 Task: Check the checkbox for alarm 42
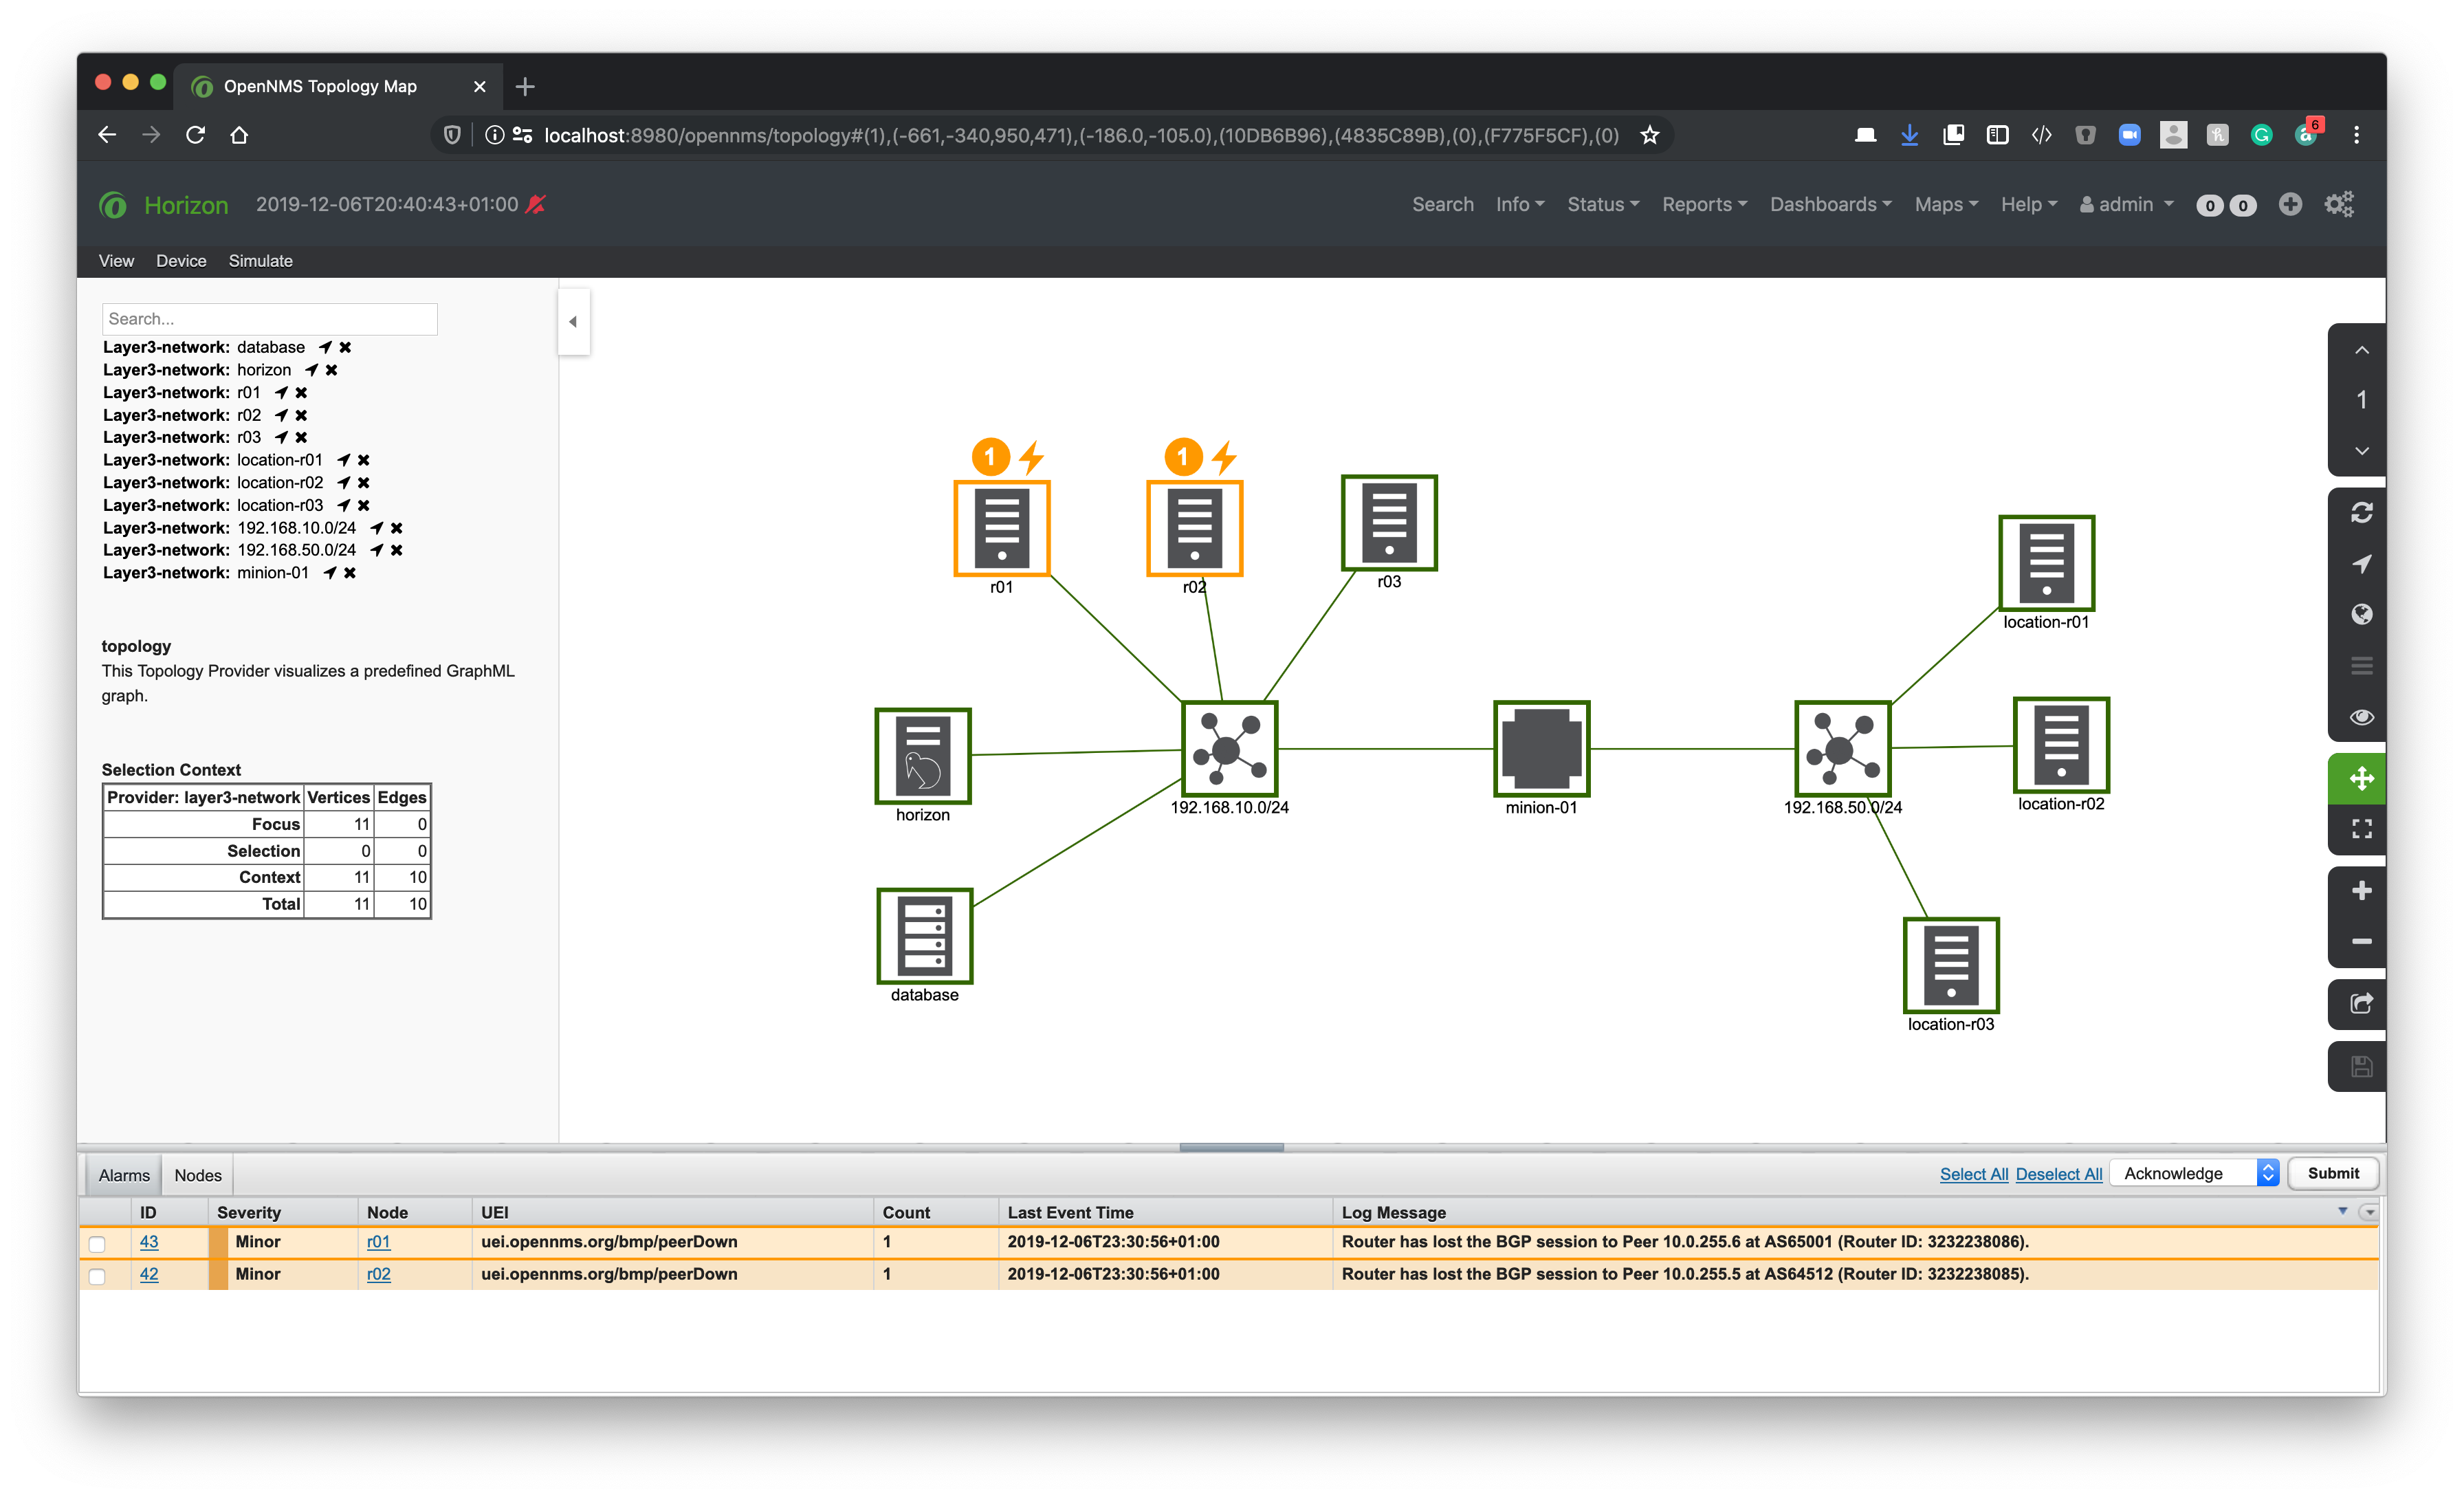(x=97, y=1276)
